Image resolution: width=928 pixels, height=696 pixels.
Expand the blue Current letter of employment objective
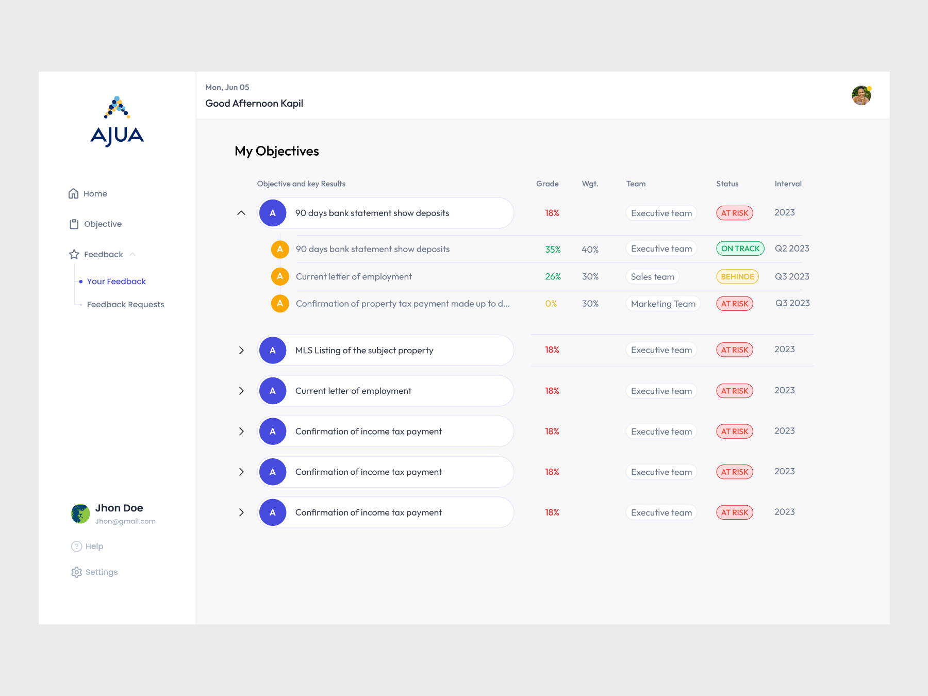(x=241, y=391)
